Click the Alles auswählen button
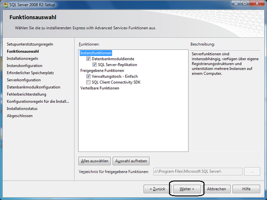Image resolution: width=267 pixels, height=200 pixels. (94, 161)
